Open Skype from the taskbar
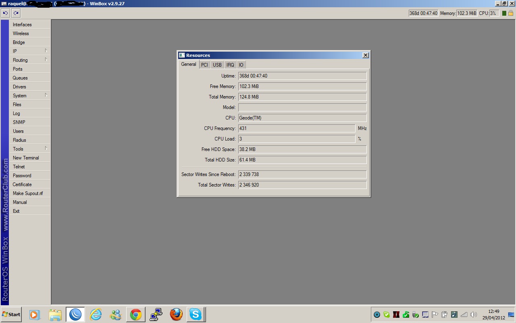516x323 pixels. tap(196, 314)
